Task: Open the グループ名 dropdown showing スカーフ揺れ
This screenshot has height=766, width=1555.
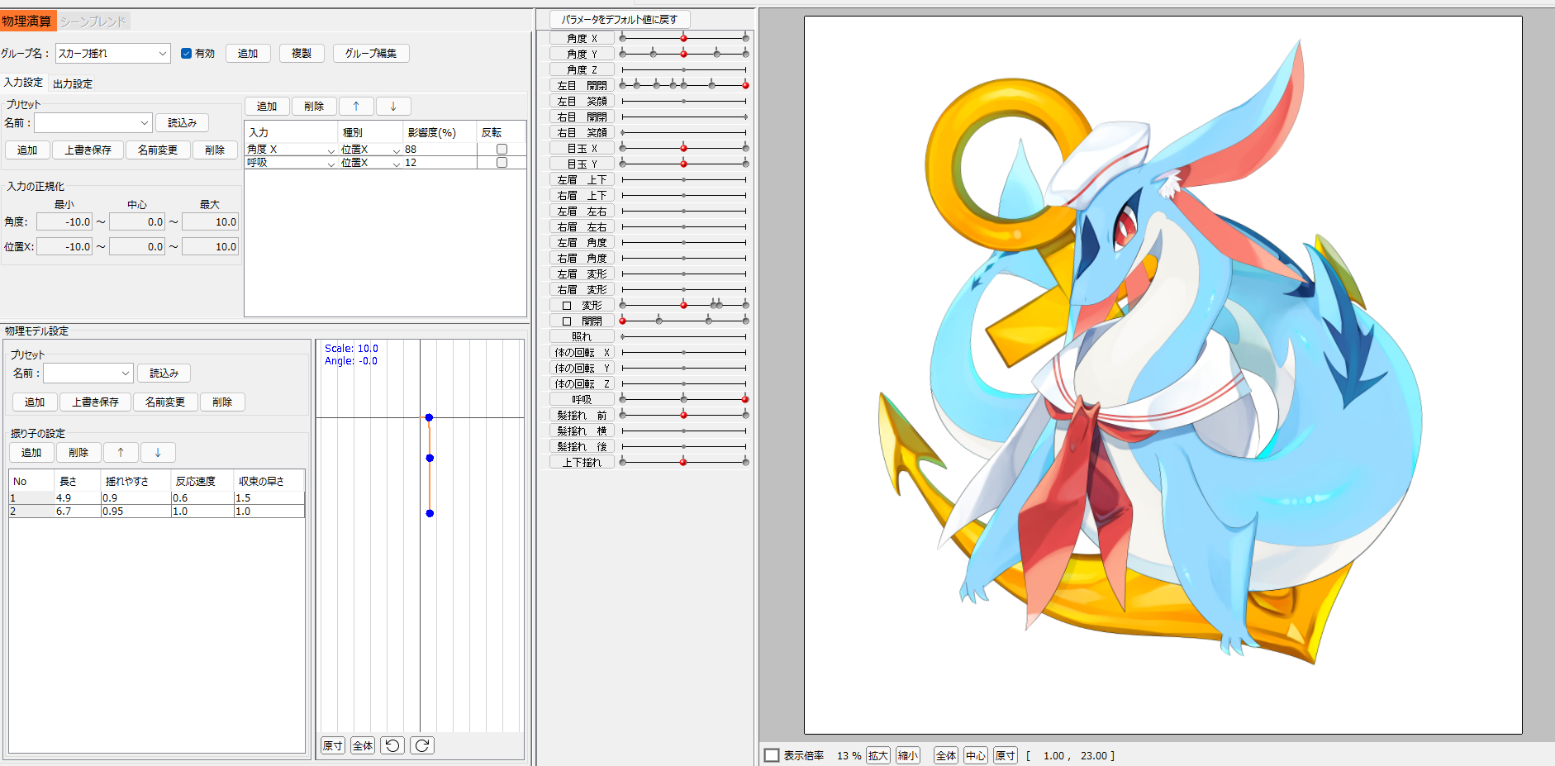Action: pos(112,54)
